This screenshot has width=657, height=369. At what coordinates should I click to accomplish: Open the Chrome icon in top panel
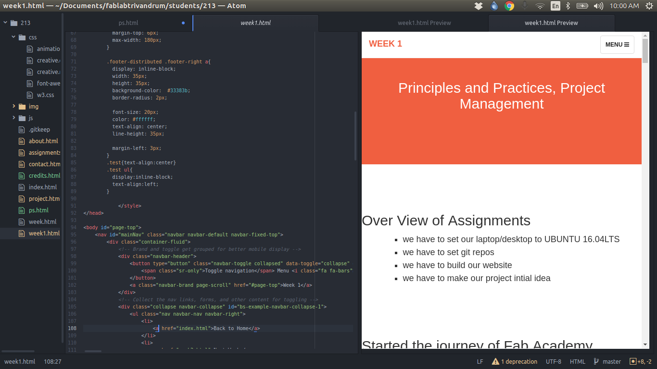(509, 6)
